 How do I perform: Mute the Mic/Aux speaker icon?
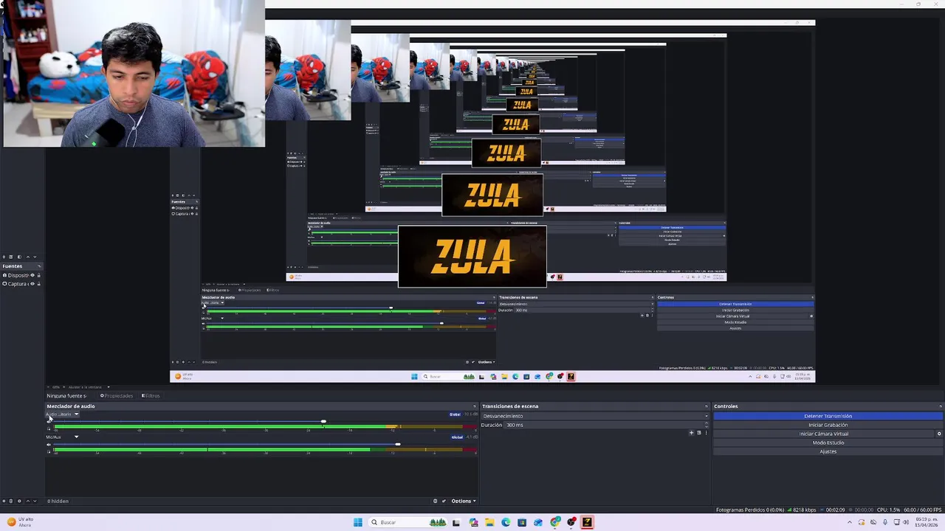[49, 445]
